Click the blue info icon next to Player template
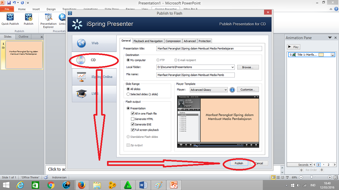Viewport: 339px width, 190px height. 232,90
